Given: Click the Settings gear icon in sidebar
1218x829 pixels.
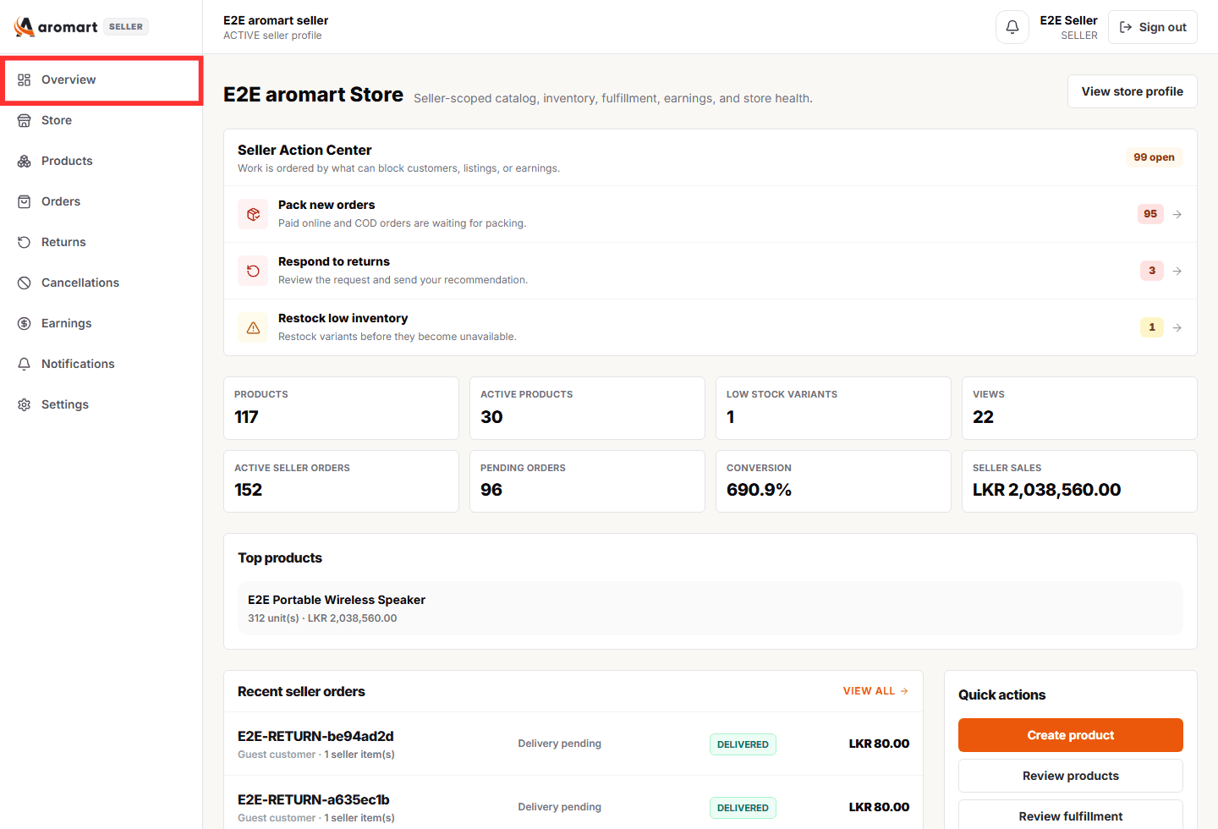Looking at the screenshot, I should click(24, 404).
